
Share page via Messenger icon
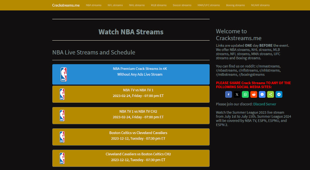click(262, 95)
